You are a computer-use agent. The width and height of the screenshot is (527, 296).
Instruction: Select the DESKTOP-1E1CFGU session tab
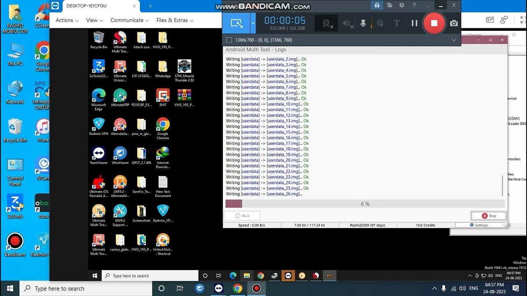click(x=94, y=6)
